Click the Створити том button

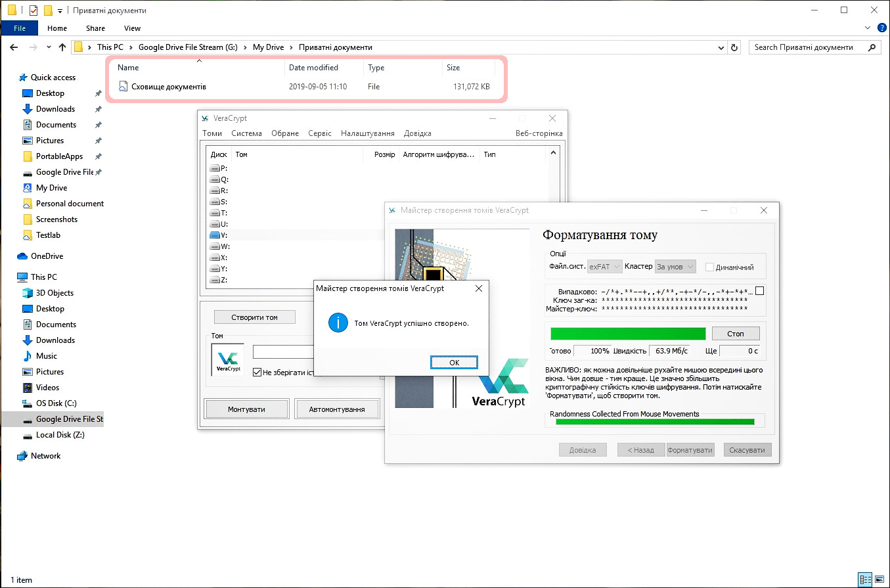[x=254, y=317]
